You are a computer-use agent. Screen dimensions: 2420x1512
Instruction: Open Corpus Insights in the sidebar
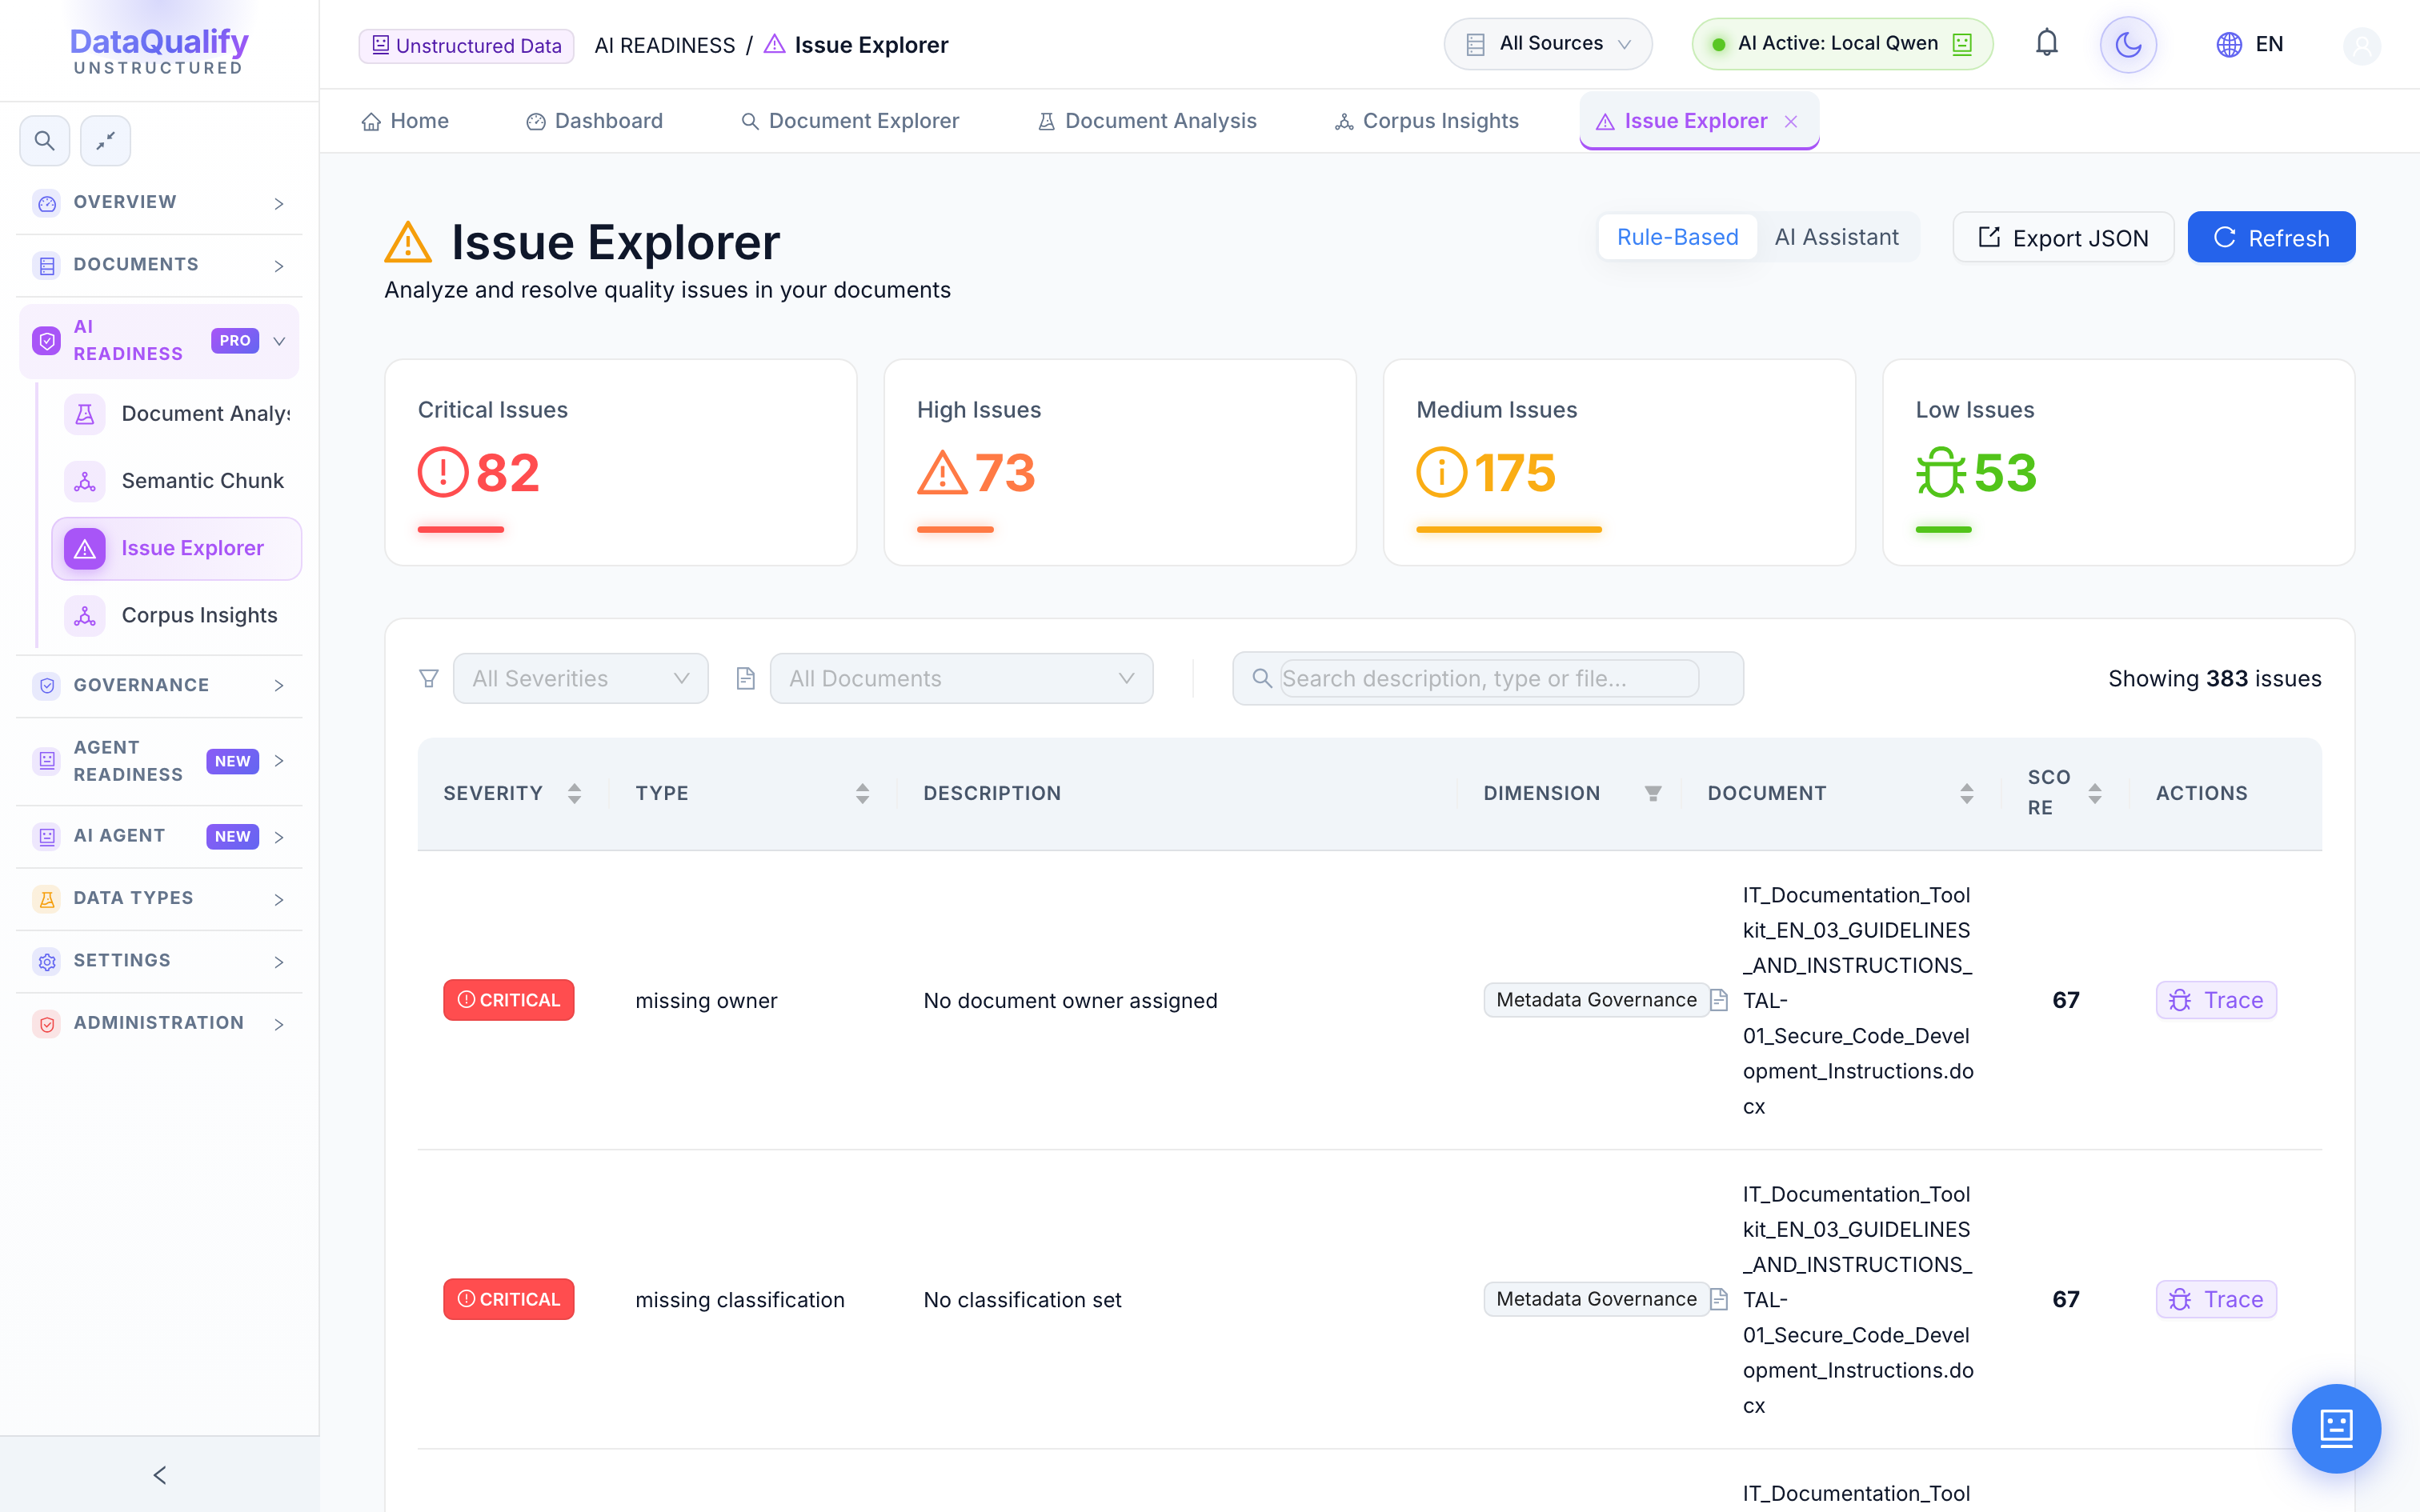tap(176, 616)
